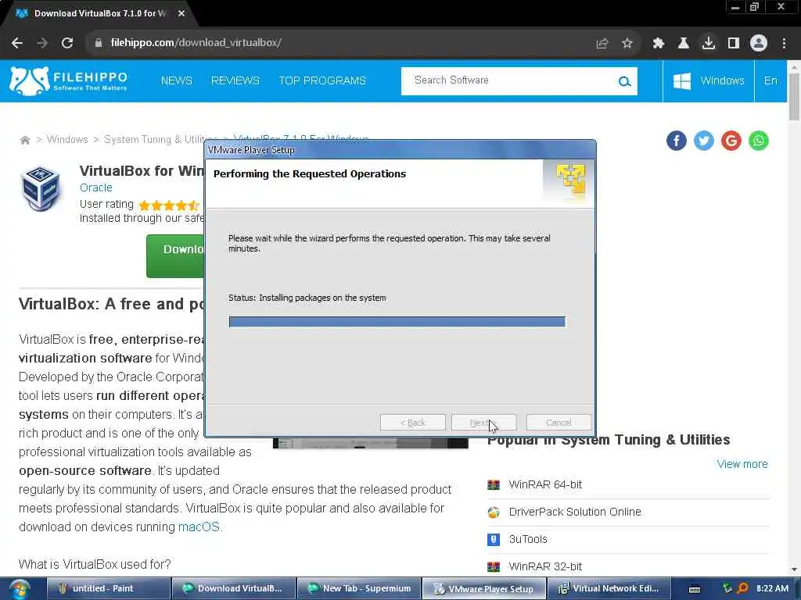Click the padlock site info icon
The width and height of the screenshot is (801, 600).
coord(98,43)
